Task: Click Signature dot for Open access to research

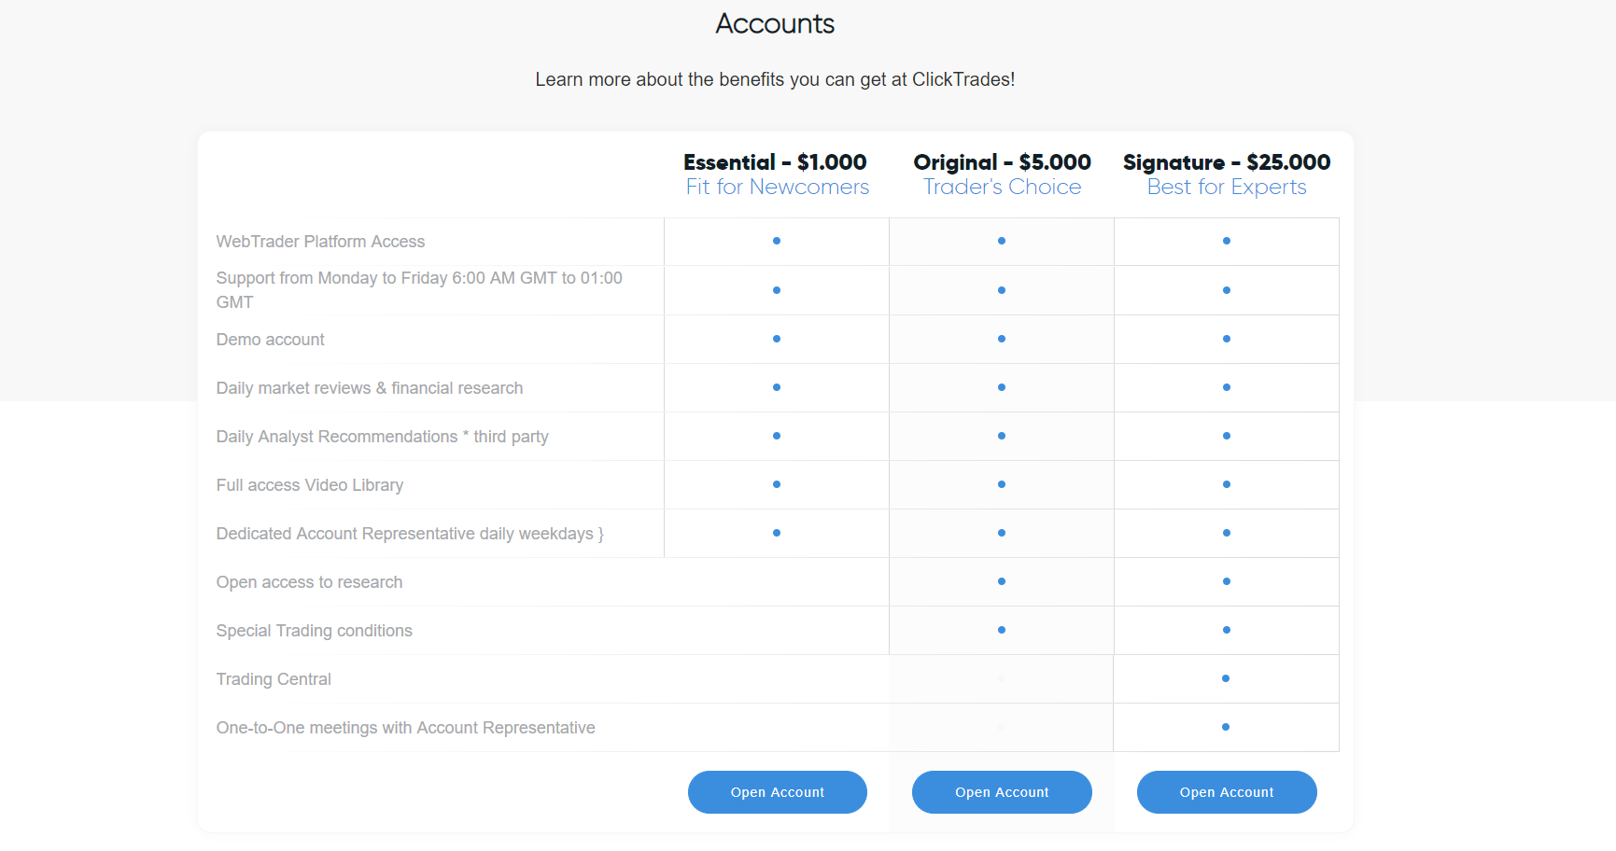Action: (1227, 581)
